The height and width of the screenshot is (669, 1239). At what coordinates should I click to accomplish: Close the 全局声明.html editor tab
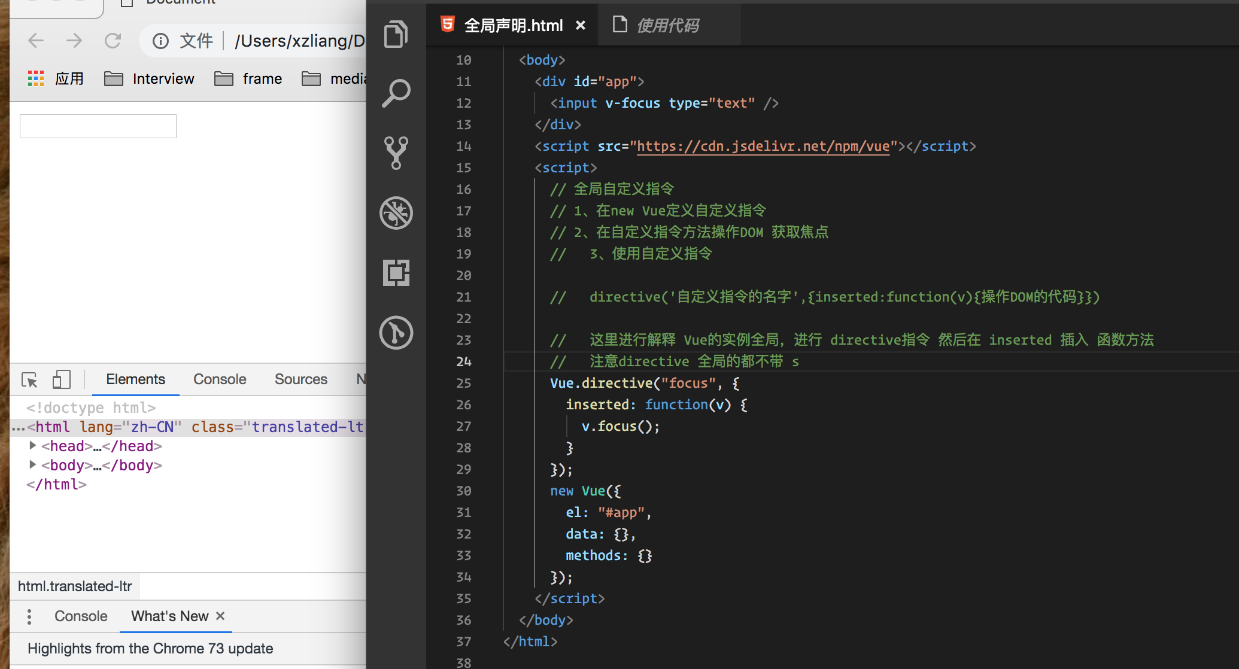click(580, 26)
